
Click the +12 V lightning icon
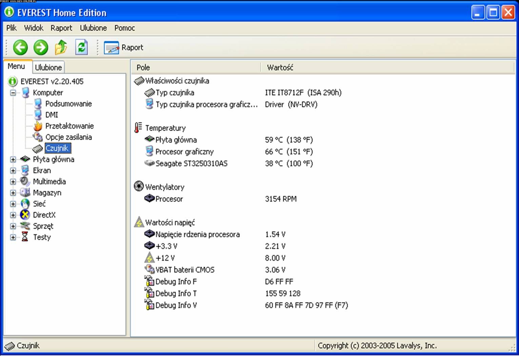[149, 258]
